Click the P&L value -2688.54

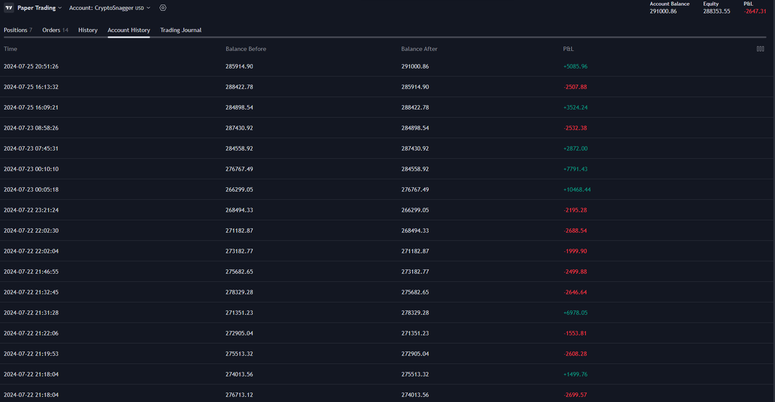tap(575, 230)
